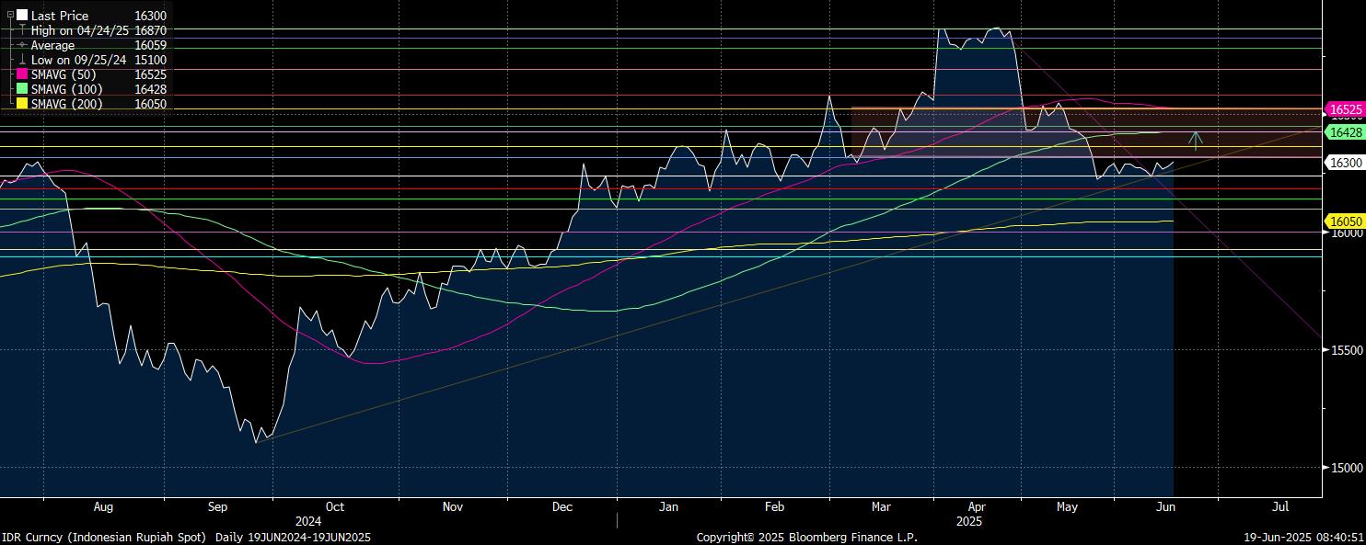Collapse the legend tree using minus box
Screen dimensions: 1366x545
click(x=10, y=16)
